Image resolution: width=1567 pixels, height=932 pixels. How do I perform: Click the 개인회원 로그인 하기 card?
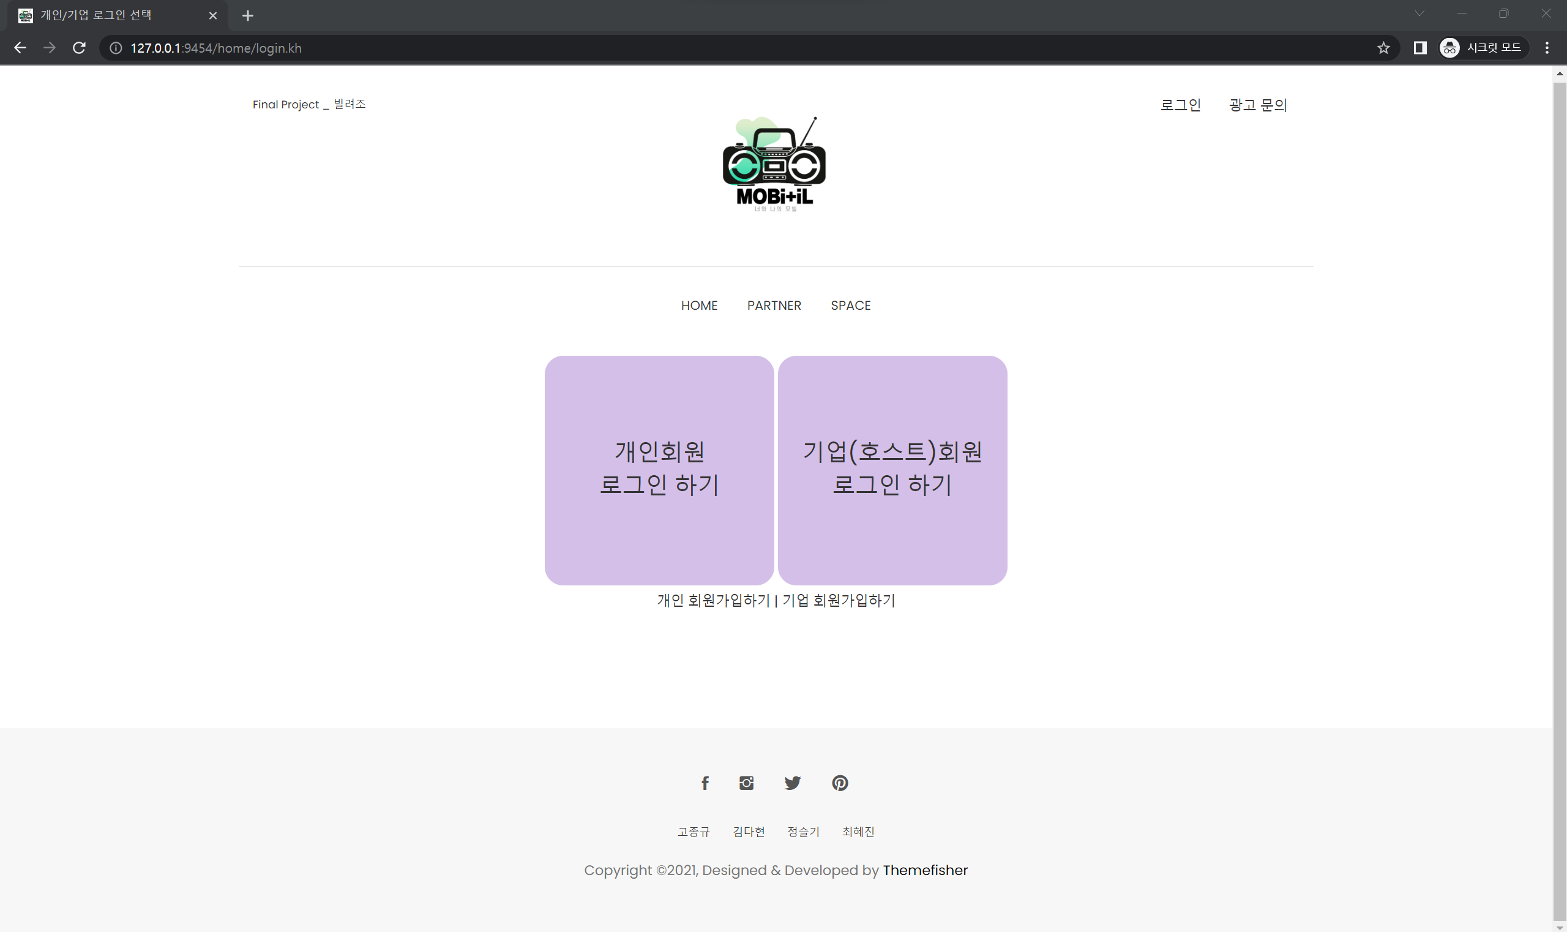pos(659,470)
